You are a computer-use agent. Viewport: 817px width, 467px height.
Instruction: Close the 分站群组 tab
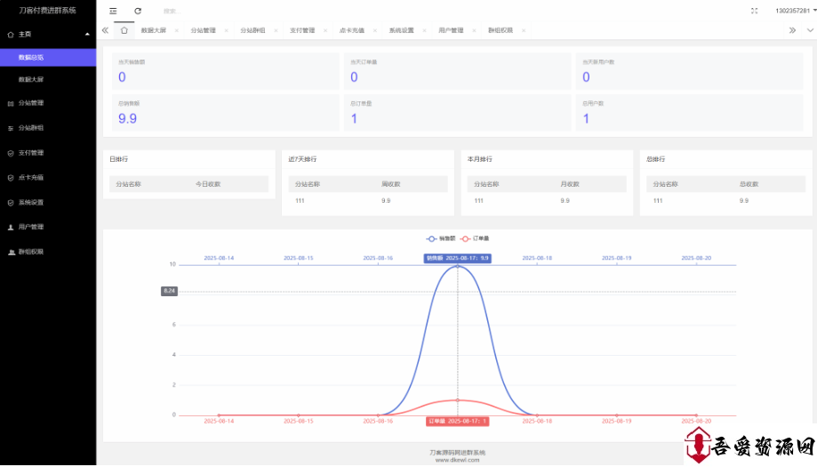coord(276,31)
